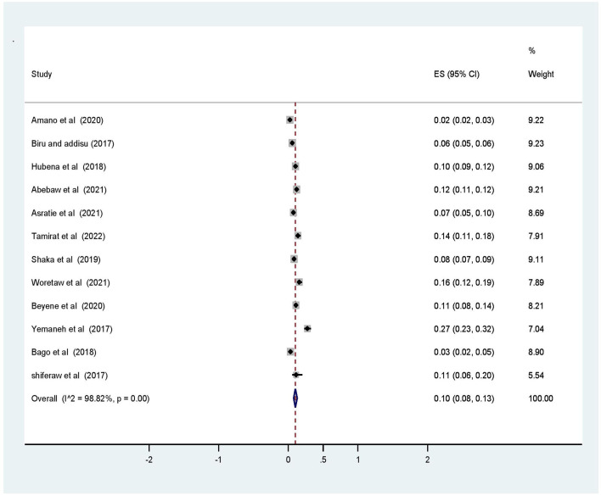
Task: Click the blue overall diamond marker
Action: (295, 398)
